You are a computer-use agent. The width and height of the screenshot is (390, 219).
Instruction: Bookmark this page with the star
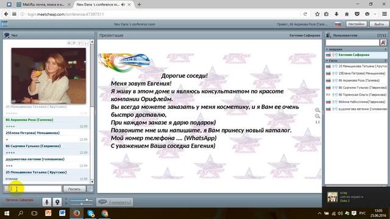point(317,14)
